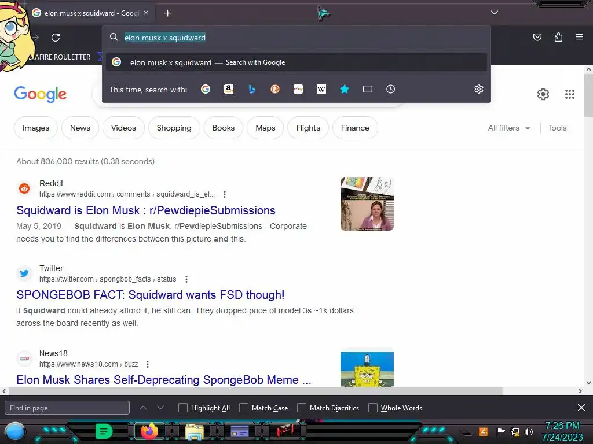Enable the Match Case checkbox

pos(244,408)
